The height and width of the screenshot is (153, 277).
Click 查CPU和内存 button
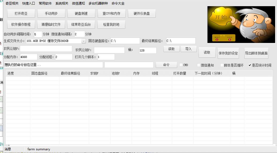pos(112,13)
